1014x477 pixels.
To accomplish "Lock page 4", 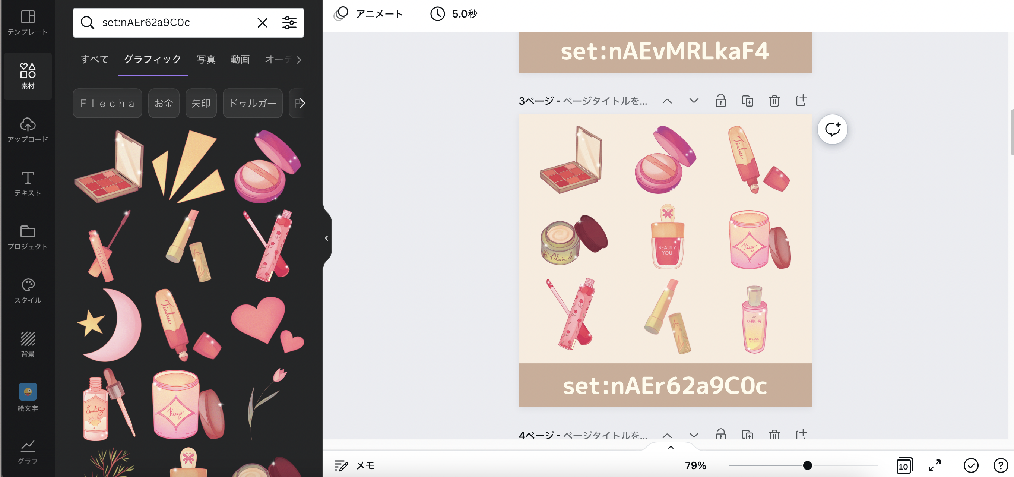I will click(x=721, y=434).
